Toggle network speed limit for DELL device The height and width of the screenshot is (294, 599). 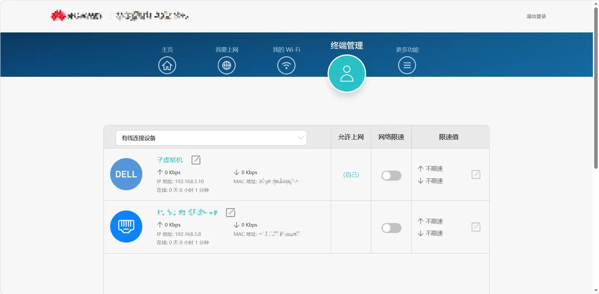(391, 176)
